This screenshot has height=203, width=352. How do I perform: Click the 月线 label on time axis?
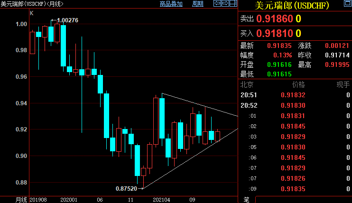tap(21, 200)
